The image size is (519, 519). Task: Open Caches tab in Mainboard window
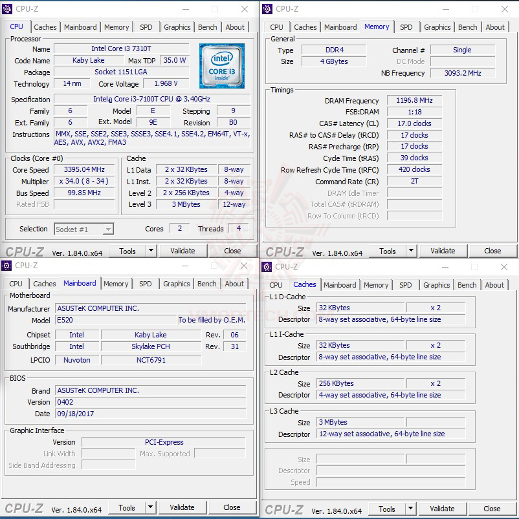[45, 284]
